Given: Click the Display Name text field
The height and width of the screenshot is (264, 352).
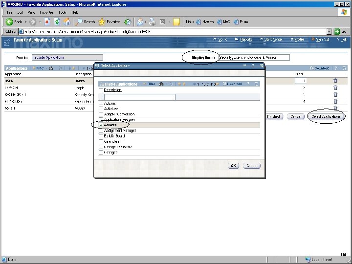Looking at the screenshot, I should pos(254,58).
